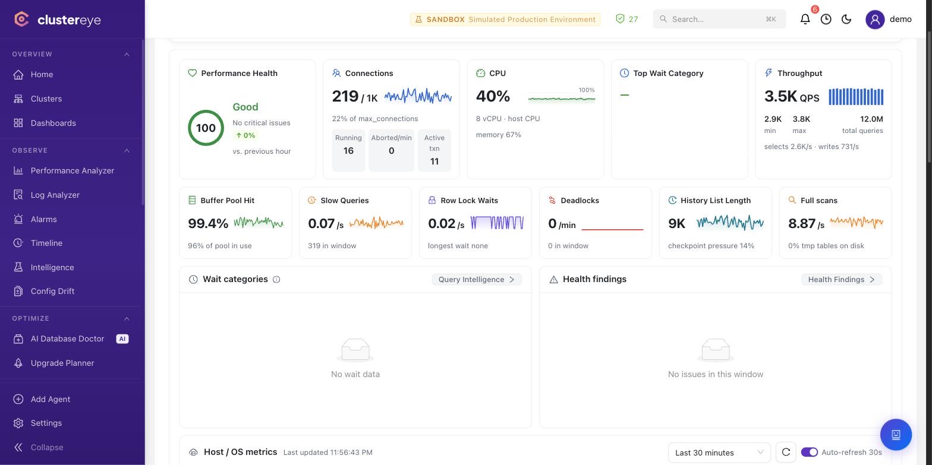Image resolution: width=932 pixels, height=465 pixels.
Task: Collapse the OVERVIEW sidebar section
Action: [127, 54]
